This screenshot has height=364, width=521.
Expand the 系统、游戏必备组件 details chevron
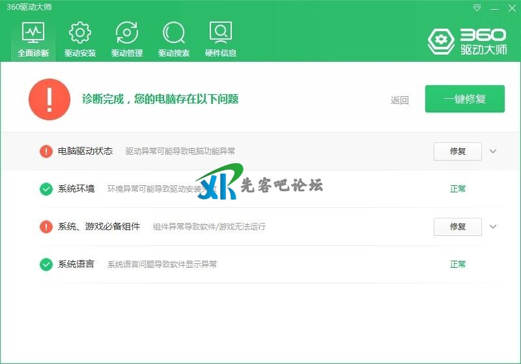point(493,227)
